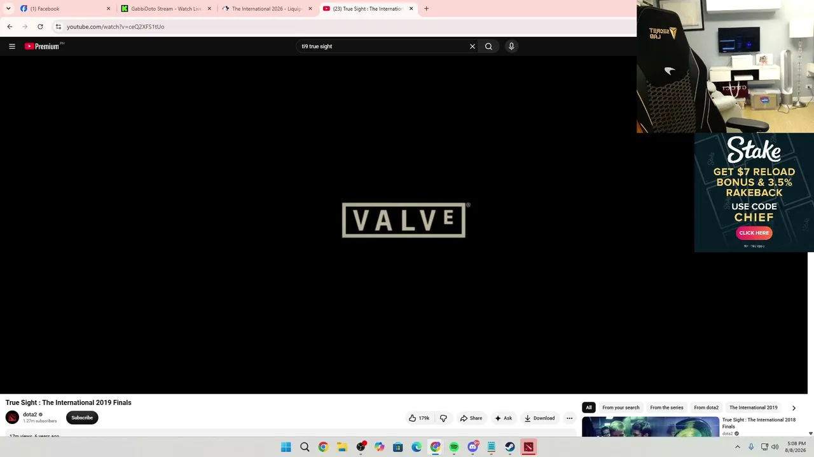Filter by From the series chip
This screenshot has height=457, width=814.
point(666,407)
